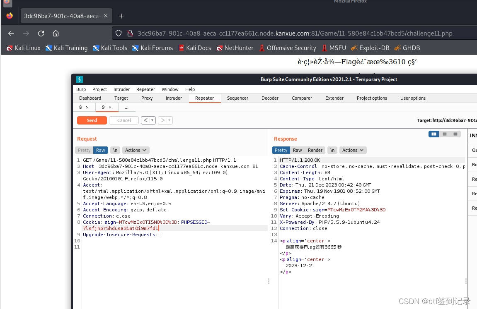
Task: Expand previous-history dropdown arrow
Action: tap(153, 120)
